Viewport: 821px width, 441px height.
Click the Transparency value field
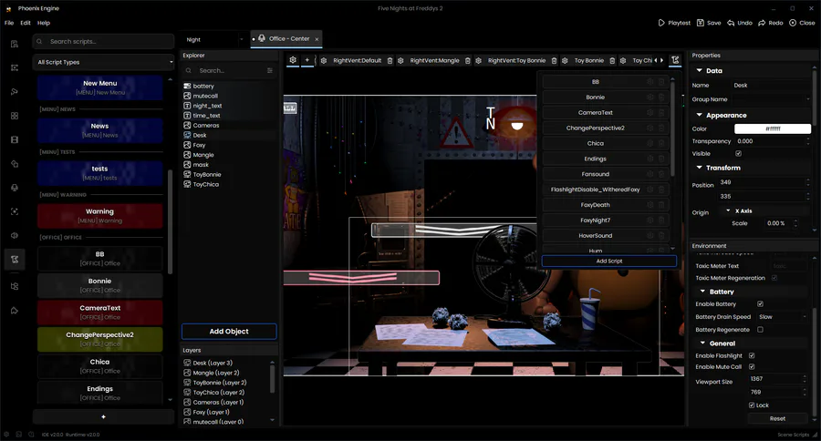(x=772, y=141)
